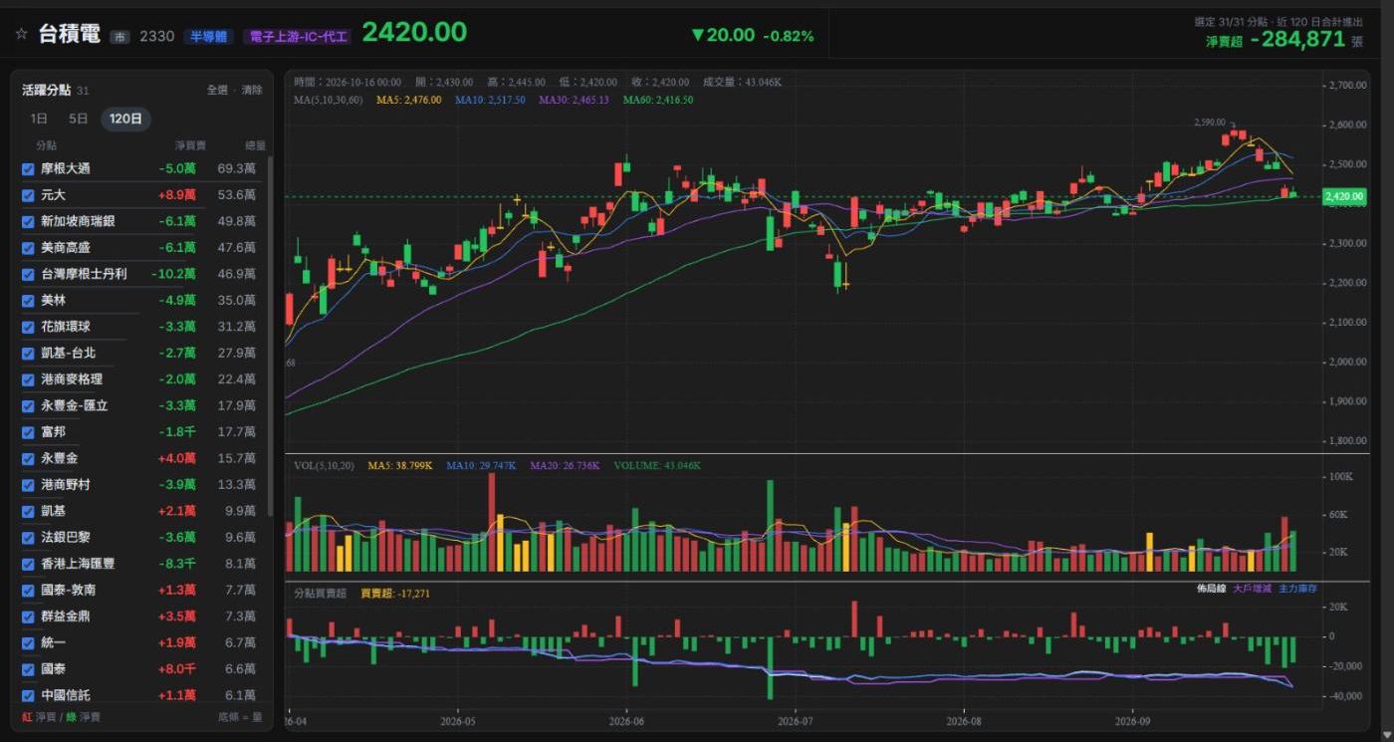This screenshot has height=742, width=1394.
Task: Click the MA60 label in price chart
Action: [658, 100]
